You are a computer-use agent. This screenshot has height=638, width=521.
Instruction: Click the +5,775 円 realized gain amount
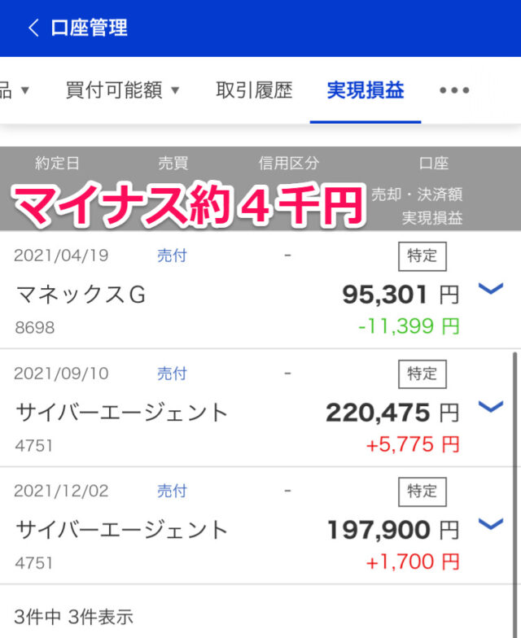pyautogui.click(x=413, y=444)
